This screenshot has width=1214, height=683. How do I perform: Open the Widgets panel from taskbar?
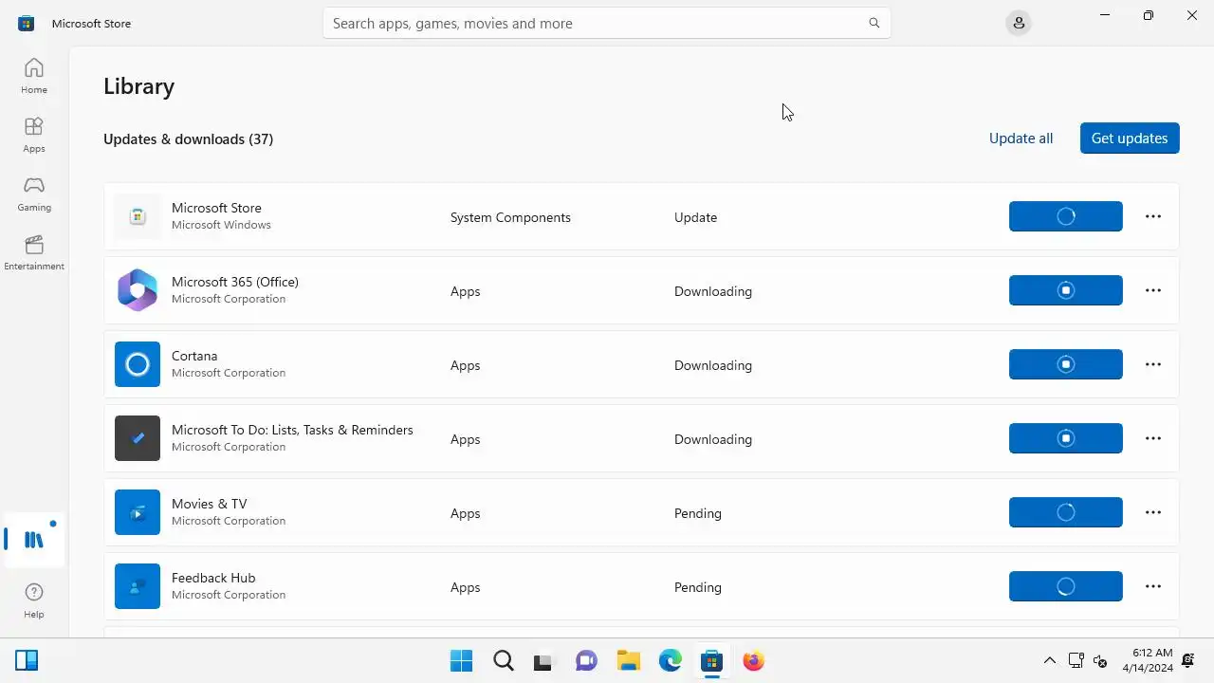pyautogui.click(x=27, y=661)
